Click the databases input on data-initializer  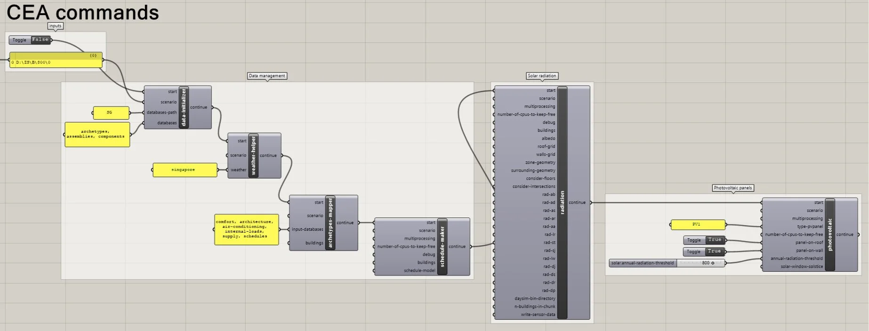[x=167, y=123]
